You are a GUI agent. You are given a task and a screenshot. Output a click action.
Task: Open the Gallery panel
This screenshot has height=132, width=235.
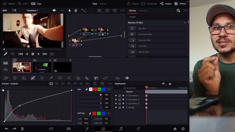[9, 4]
